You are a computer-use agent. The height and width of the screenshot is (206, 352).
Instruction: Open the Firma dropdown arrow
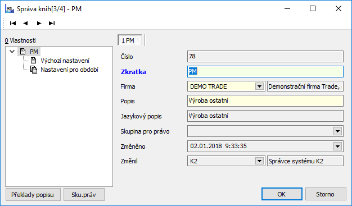coord(259,86)
